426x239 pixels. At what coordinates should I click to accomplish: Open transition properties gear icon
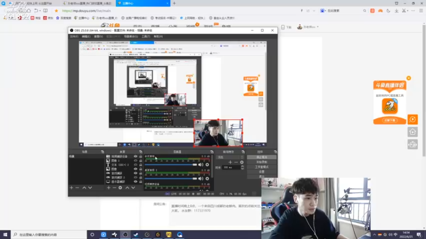[x=242, y=162]
